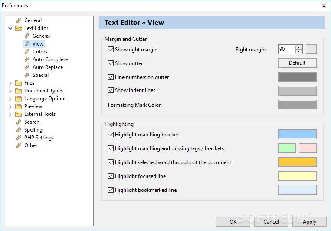
Task: Expand the External Tools tree node
Action: pyautogui.click(x=10, y=115)
